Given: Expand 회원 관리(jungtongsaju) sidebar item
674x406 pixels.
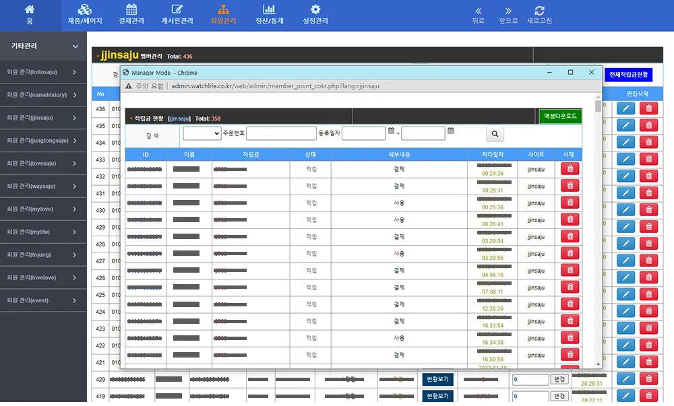Looking at the screenshot, I should 43,140.
